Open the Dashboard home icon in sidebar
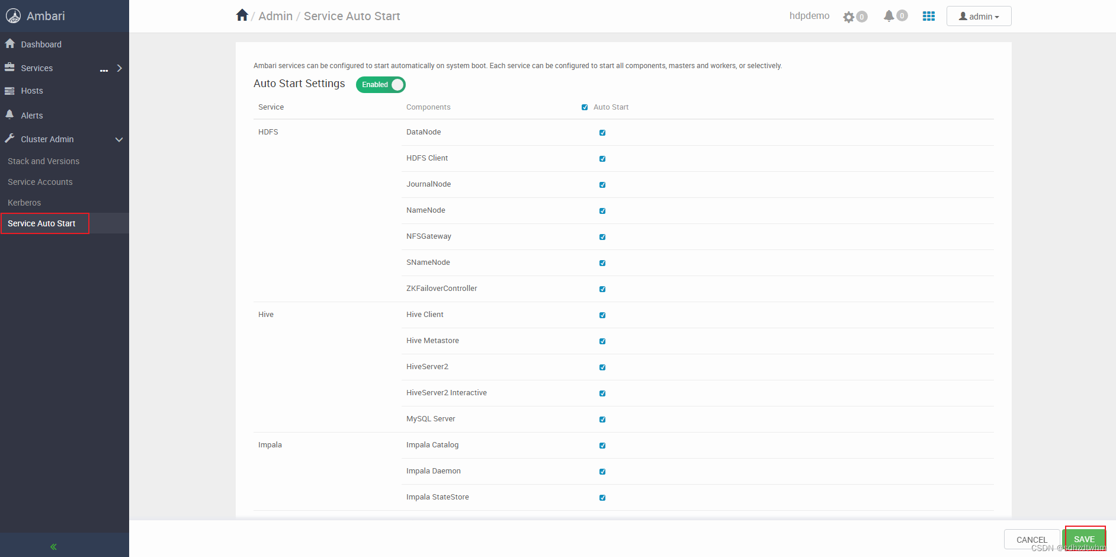The image size is (1116, 557). (x=10, y=44)
